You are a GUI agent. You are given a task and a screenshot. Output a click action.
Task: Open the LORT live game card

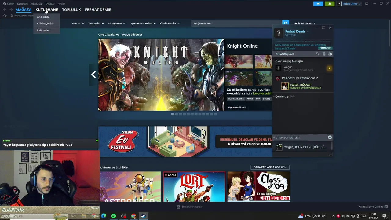point(194,186)
